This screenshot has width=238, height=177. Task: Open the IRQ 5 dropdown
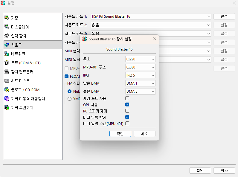pos(141,75)
